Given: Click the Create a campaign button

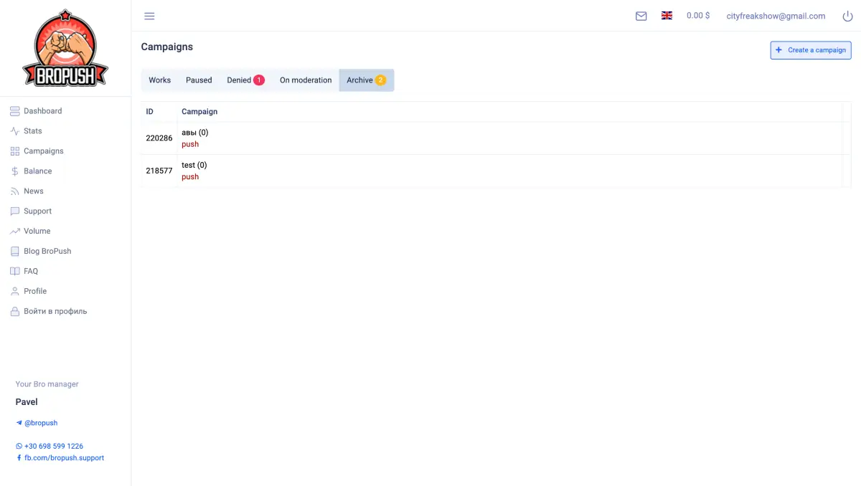Looking at the screenshot, I should (x=810, y=50).
